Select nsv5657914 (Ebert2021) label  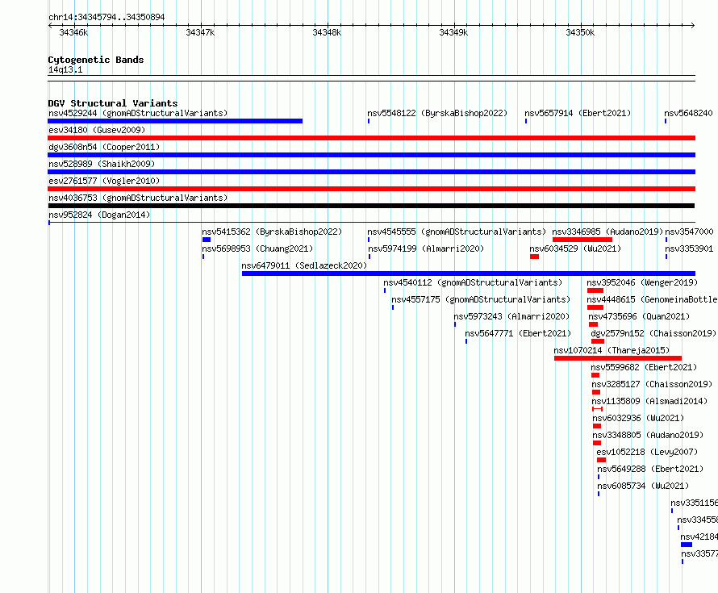[x=578, y=113]
